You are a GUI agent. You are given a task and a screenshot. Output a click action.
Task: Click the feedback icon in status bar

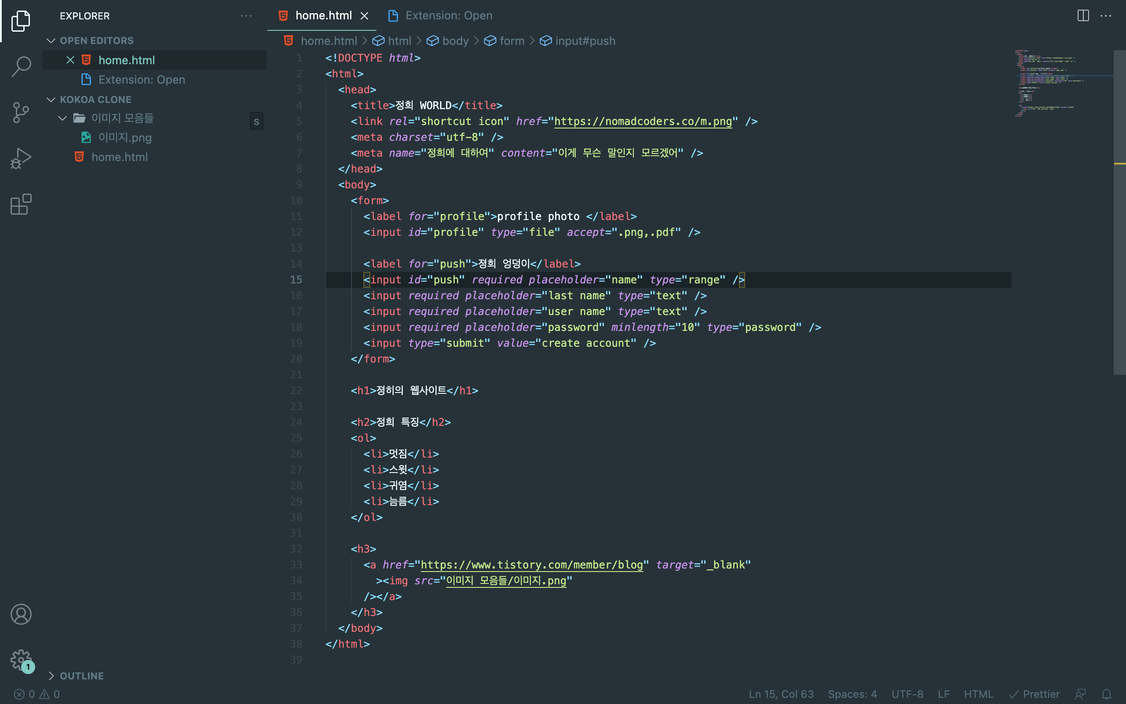[x=1080, y=694]
